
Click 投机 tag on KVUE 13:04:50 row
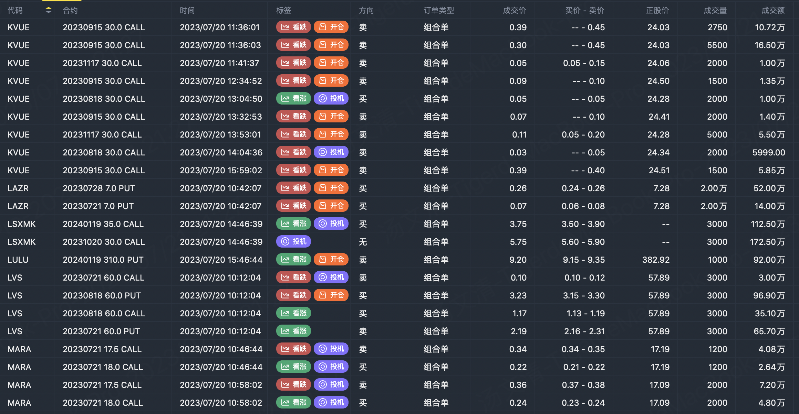pos(331,99)
